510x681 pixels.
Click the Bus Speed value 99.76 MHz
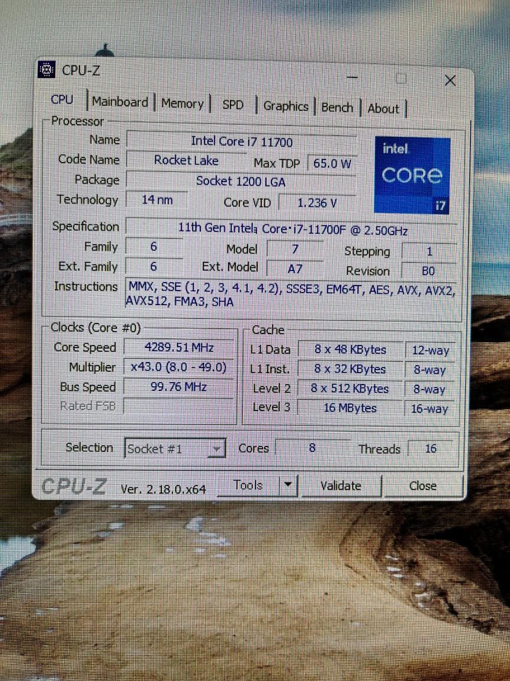point(179,387)
